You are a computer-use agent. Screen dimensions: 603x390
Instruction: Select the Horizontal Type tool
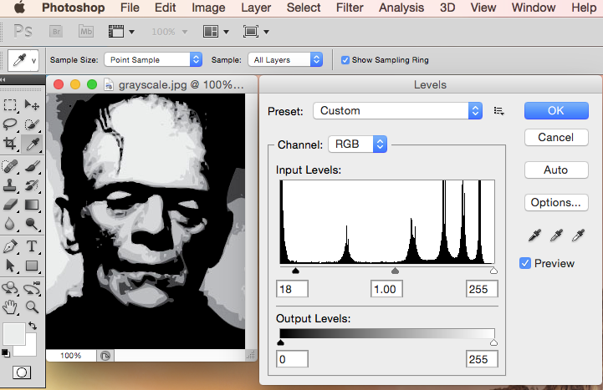point(32,246)
